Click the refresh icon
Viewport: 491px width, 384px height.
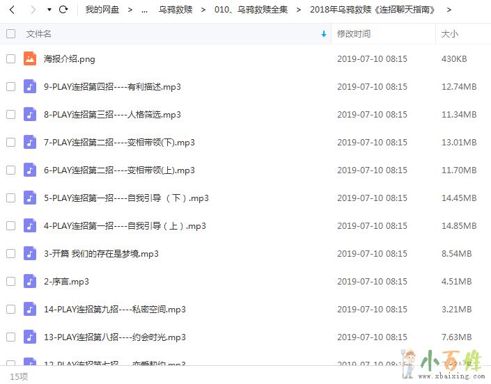[63, 10]
